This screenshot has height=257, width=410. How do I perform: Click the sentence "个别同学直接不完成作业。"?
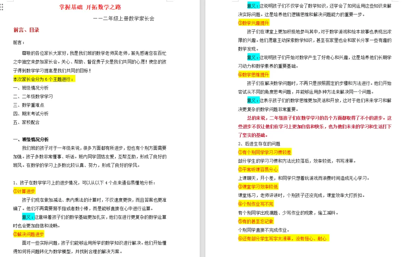pos(264,230)
